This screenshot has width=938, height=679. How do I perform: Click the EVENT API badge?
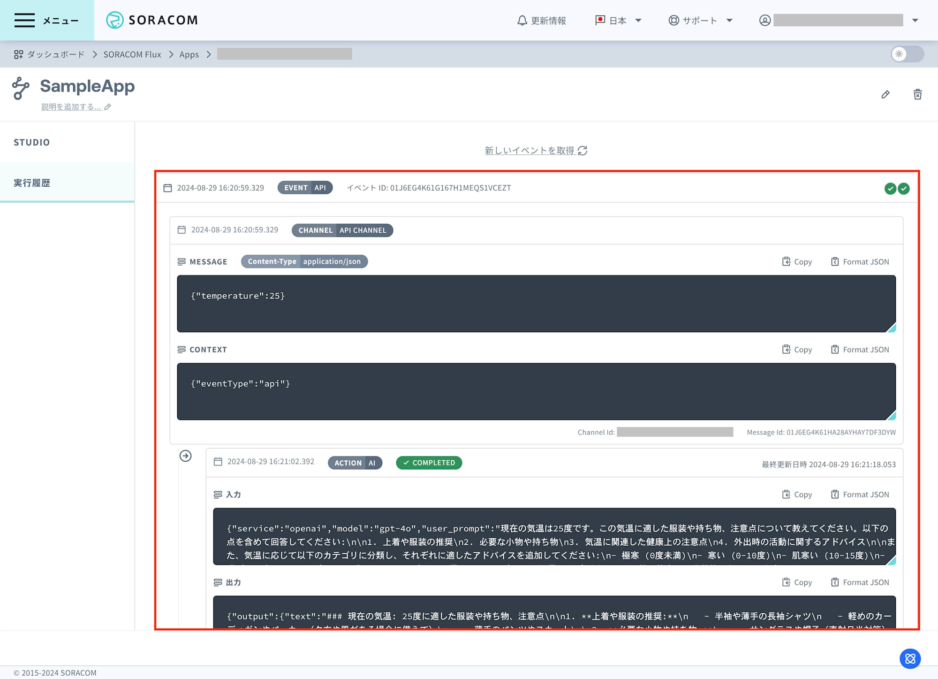click(305, 188)
